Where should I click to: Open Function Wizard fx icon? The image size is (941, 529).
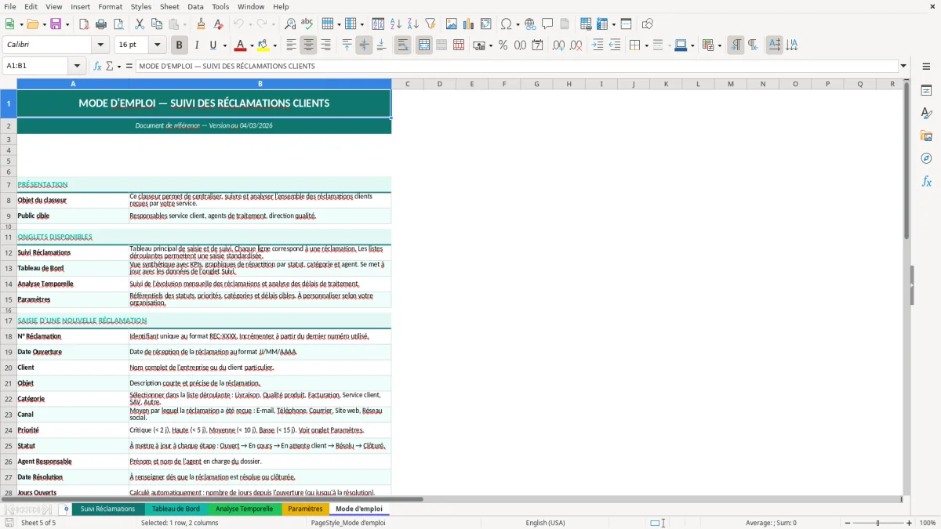98,66
